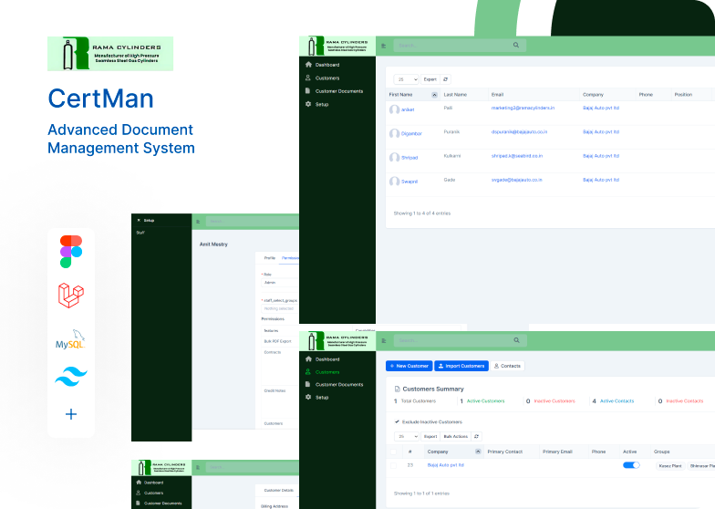Click the Tailwind CSS wave icon
This screenshot has width=715, height=509.
tap(71, 376)
